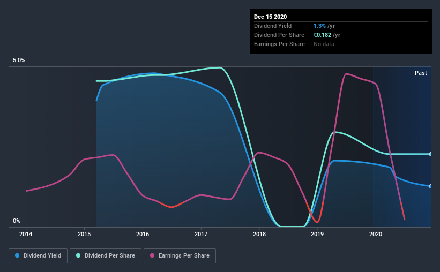This screenshot has height=272, width=440.
Task: Click the 2014 x-axis label
Action: [x=26, y=234]
